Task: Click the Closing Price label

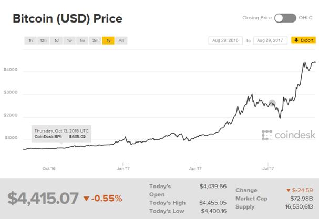Action: 256,18
